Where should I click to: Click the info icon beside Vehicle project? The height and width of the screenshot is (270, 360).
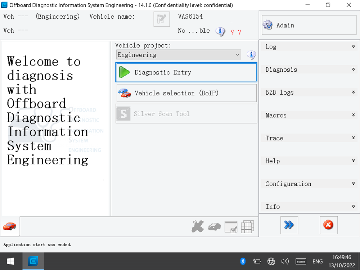[251, 55]
